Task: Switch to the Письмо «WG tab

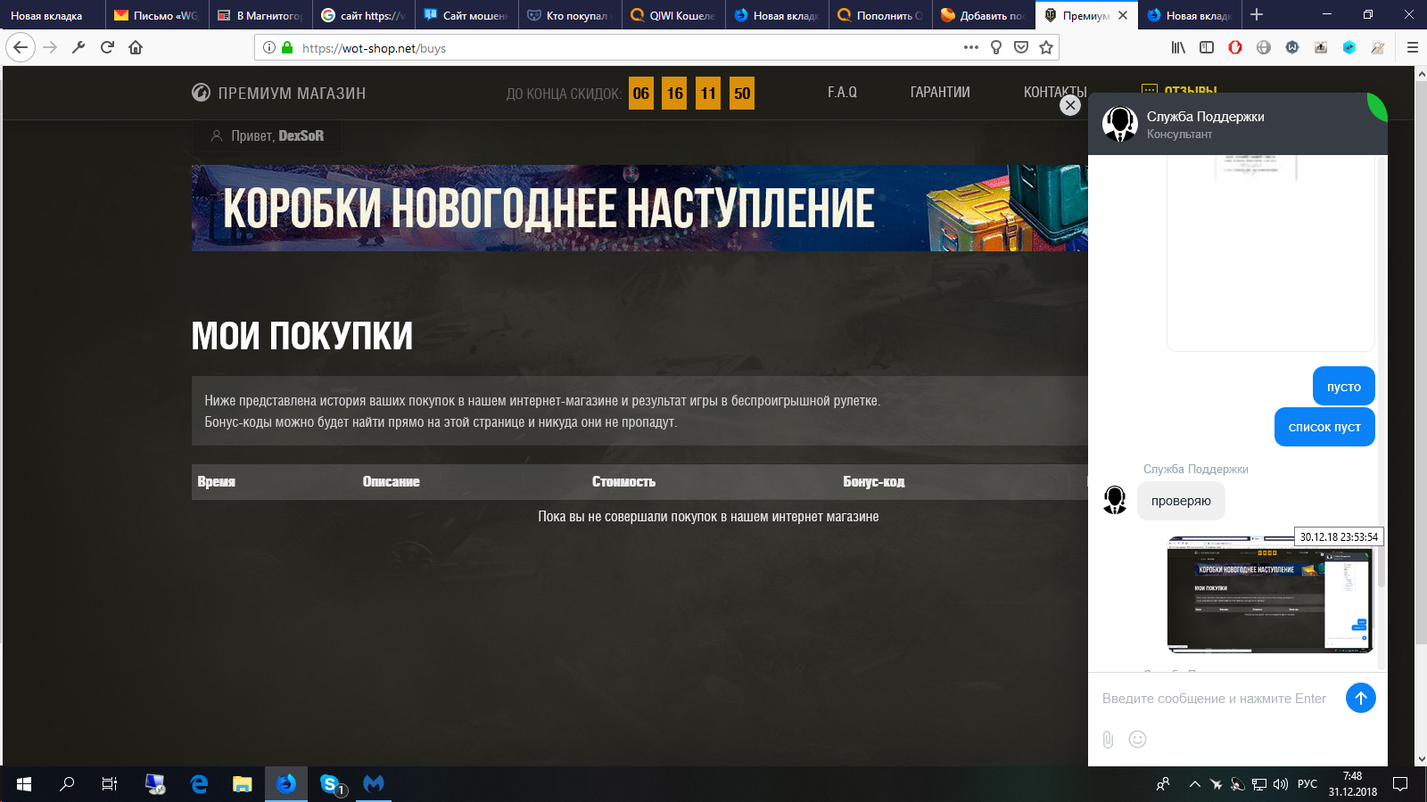Action: (x=156, y=15)
